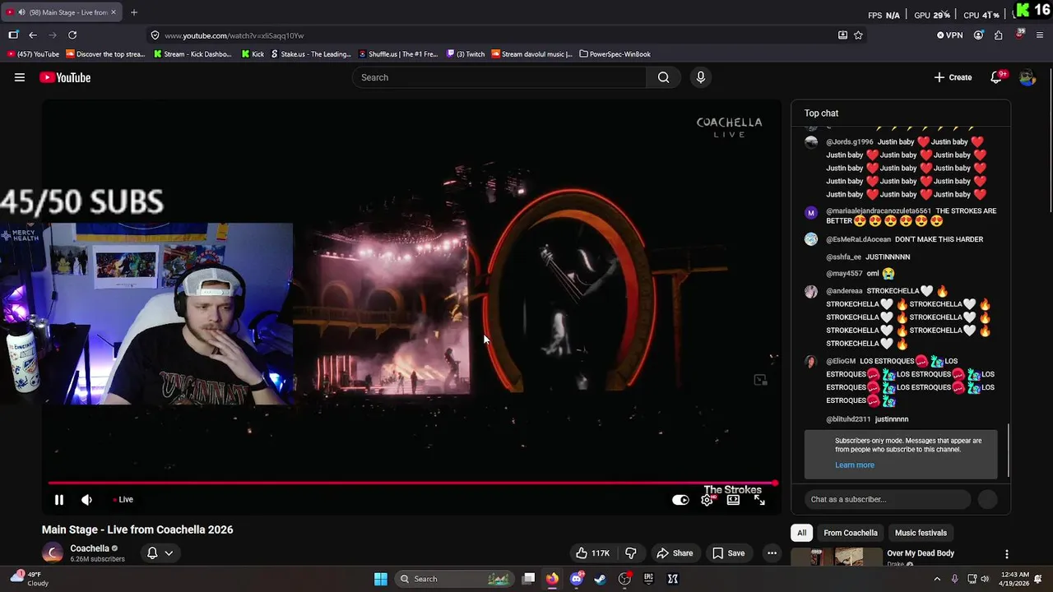This screenshot has height=592, width=1053.
Task: Jump to live with the Live indicator
Action: pos(123,500)
